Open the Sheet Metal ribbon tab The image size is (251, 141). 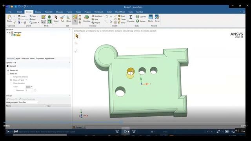[120, 12]
